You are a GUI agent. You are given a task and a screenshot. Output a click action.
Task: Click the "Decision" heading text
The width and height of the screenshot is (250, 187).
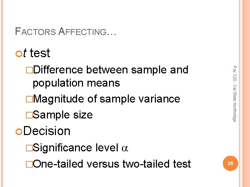[x=47, y=131]
